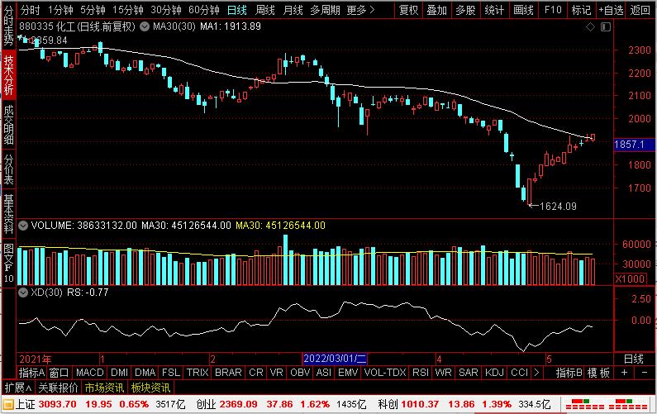
Task: Zoom out chart with minus button
Action: point(645,372)
